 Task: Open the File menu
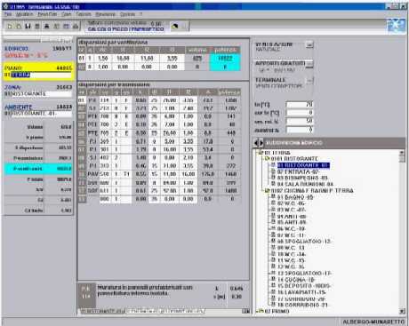(8, 14)
